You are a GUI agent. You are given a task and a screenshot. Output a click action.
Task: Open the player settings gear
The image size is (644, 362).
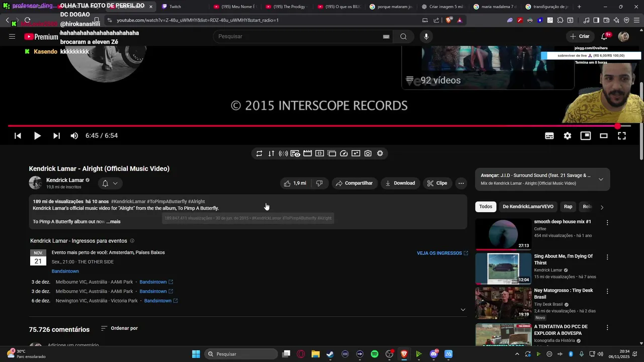coord(568,136)
